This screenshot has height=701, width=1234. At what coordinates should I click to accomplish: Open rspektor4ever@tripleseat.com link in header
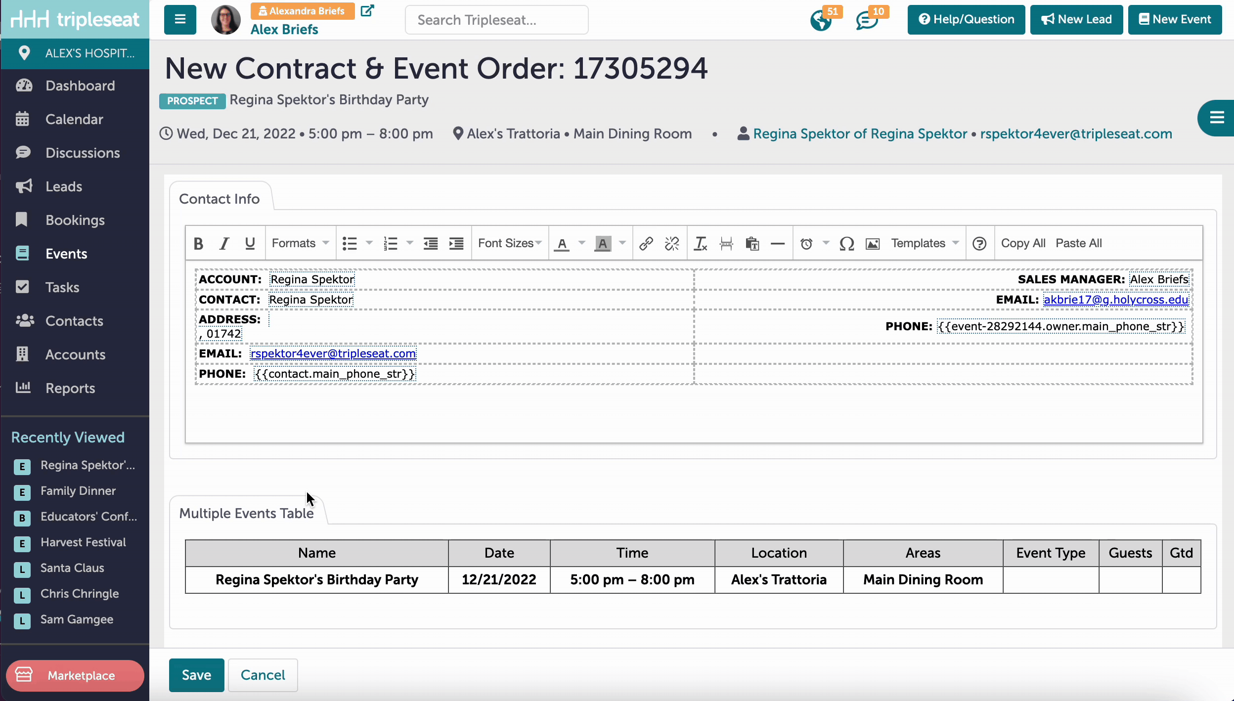click(1076, 133)
